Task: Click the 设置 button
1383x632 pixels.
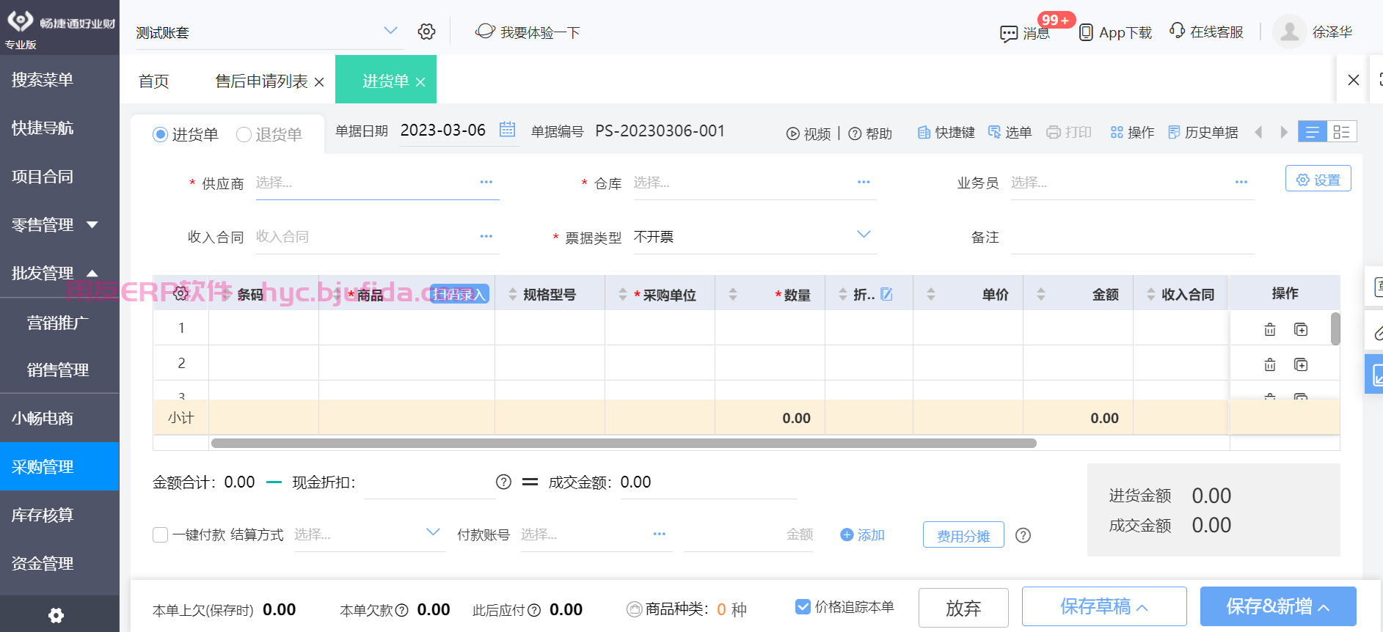Action: pos(1318,179)
